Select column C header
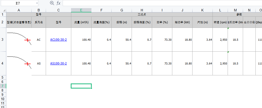The height and width of the screenshot is (108, 262). (58, 10)
